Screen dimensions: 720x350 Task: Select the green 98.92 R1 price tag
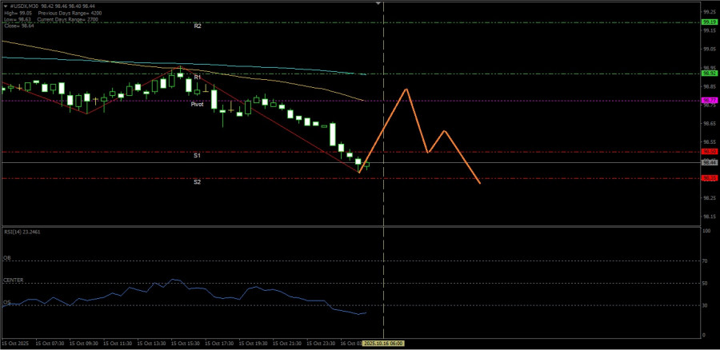click(x=708, y=74)
